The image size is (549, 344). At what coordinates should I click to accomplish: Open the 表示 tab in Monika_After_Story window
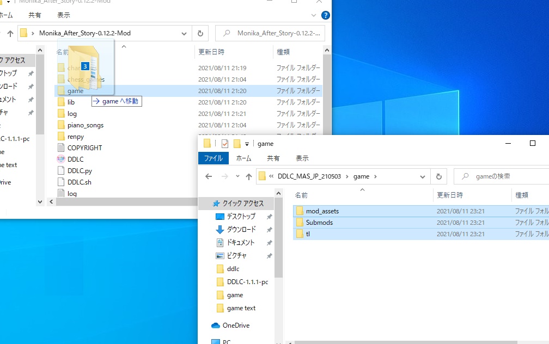[x=63, y=15]
